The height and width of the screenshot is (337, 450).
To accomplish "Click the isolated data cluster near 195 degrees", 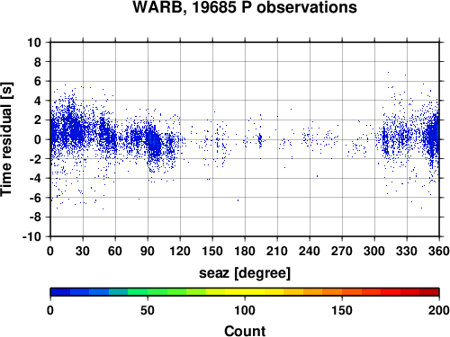I will (x=260, y=139).
